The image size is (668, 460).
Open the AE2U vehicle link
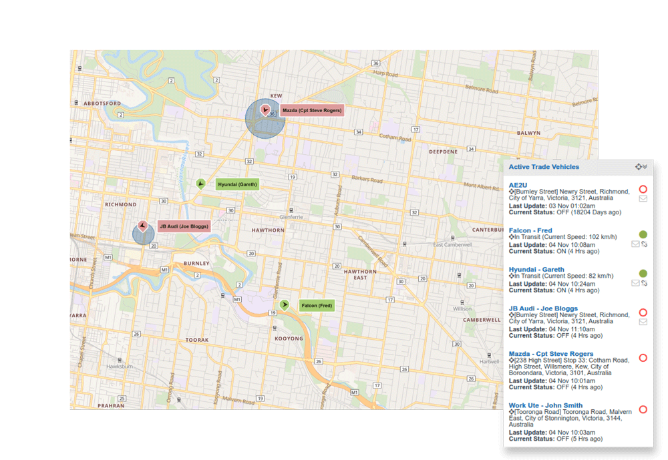(518, 185)
